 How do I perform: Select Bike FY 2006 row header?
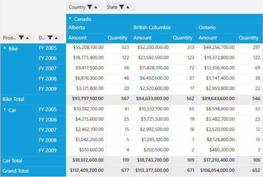coord(51,59)
